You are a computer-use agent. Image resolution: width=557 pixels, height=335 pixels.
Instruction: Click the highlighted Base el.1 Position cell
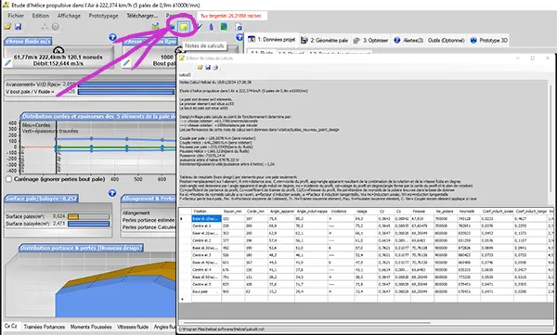pyautogui.click(x=207, y=218)
